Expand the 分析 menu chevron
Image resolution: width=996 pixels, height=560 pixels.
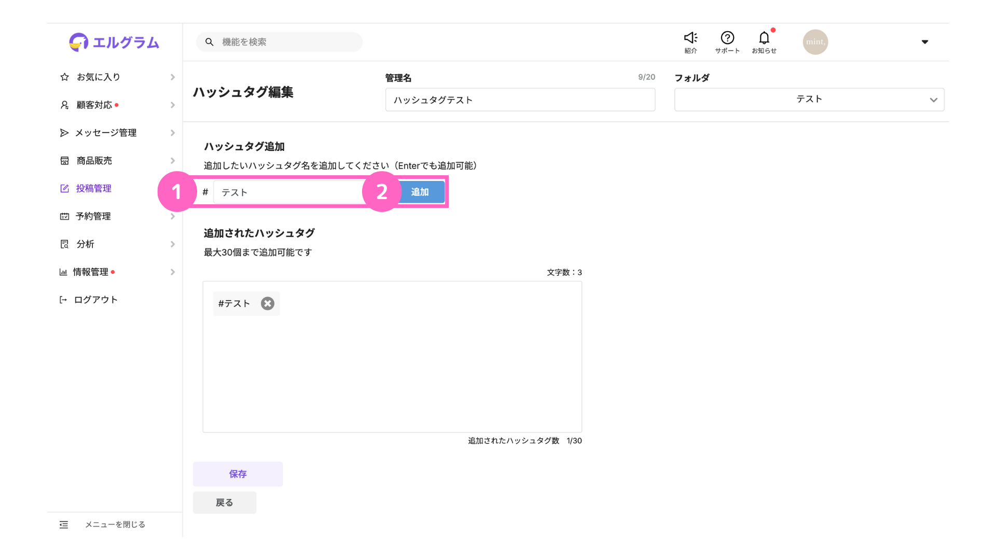coord(173,244)
